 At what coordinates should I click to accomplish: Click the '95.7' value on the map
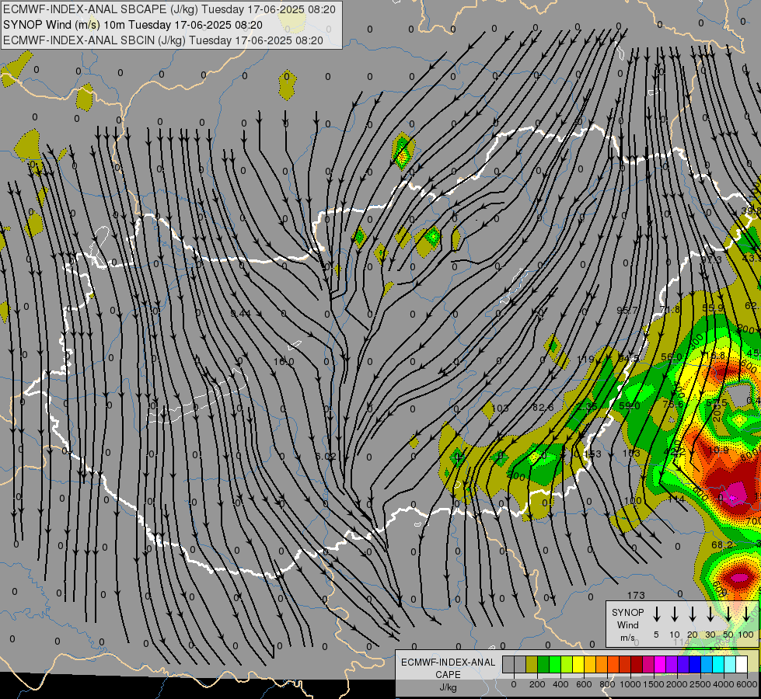[x=627, y=311]
